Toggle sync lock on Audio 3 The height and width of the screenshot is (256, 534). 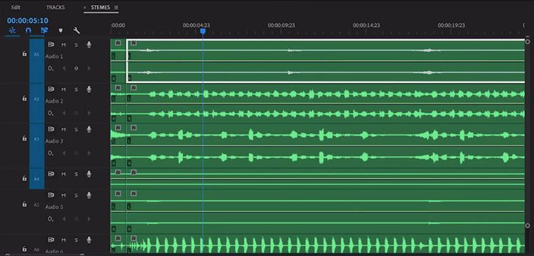click(50, 129)
